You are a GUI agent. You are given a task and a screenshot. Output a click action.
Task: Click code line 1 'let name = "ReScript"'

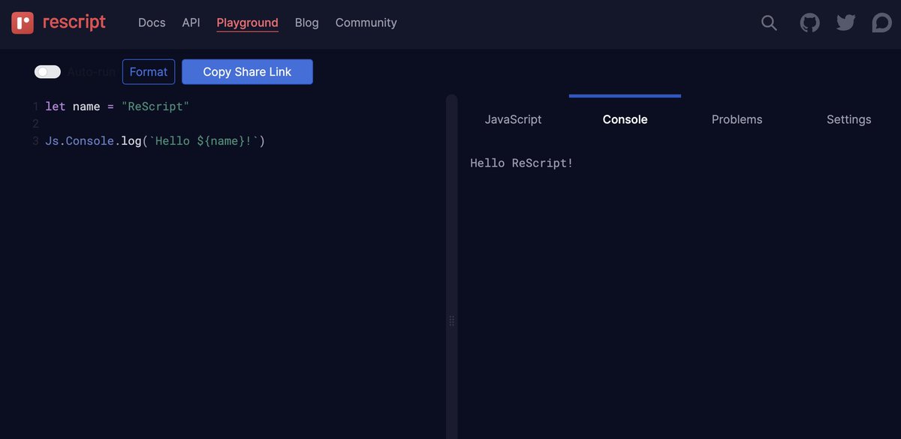point(117,107)
